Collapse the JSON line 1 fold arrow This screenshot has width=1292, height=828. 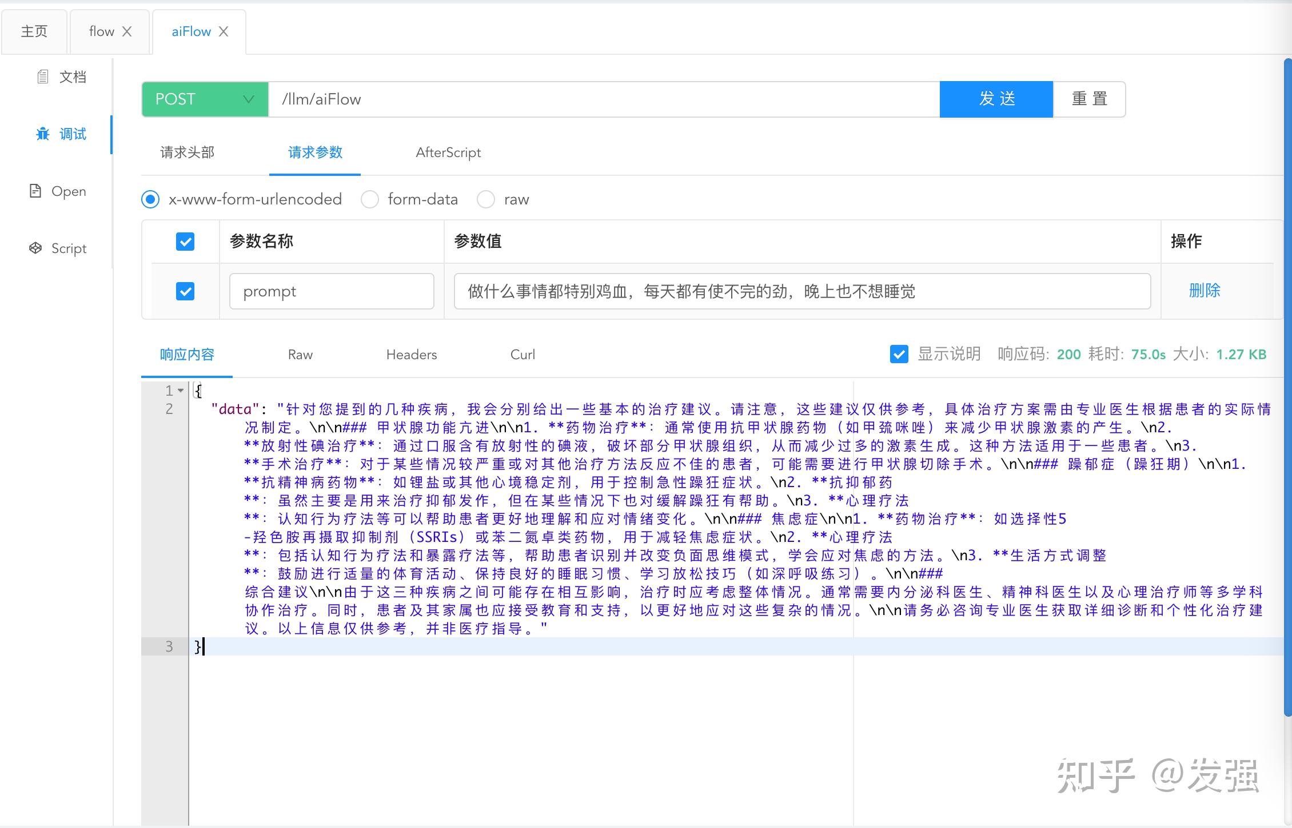pyautogui.click(x=181, y=391)
